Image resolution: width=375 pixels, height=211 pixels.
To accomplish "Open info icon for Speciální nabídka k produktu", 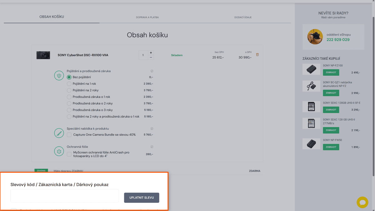I will pyautogui.click(x=152, y=128).
